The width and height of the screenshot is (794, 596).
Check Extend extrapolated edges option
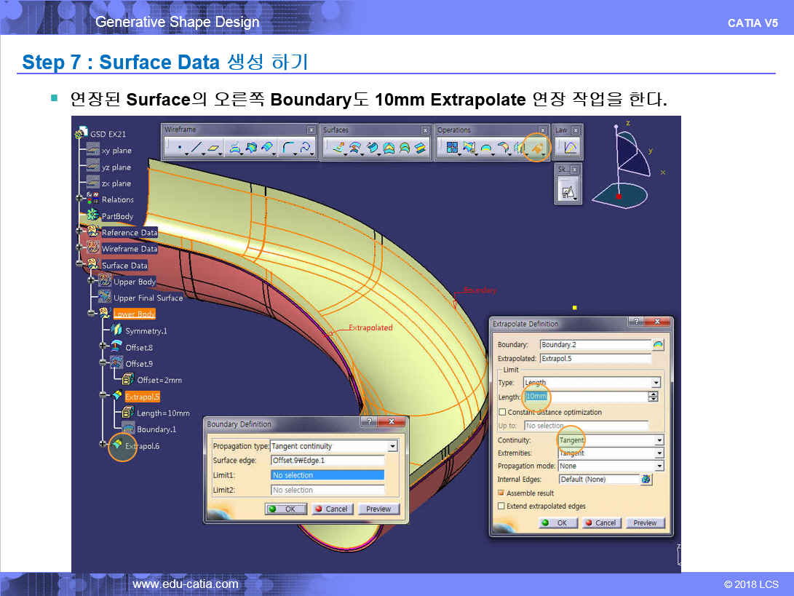coord(501,506)
